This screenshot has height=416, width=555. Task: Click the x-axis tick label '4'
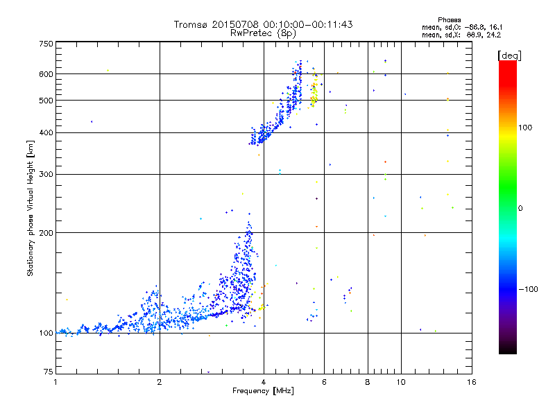pyautogui.click(x=264, y=382)
